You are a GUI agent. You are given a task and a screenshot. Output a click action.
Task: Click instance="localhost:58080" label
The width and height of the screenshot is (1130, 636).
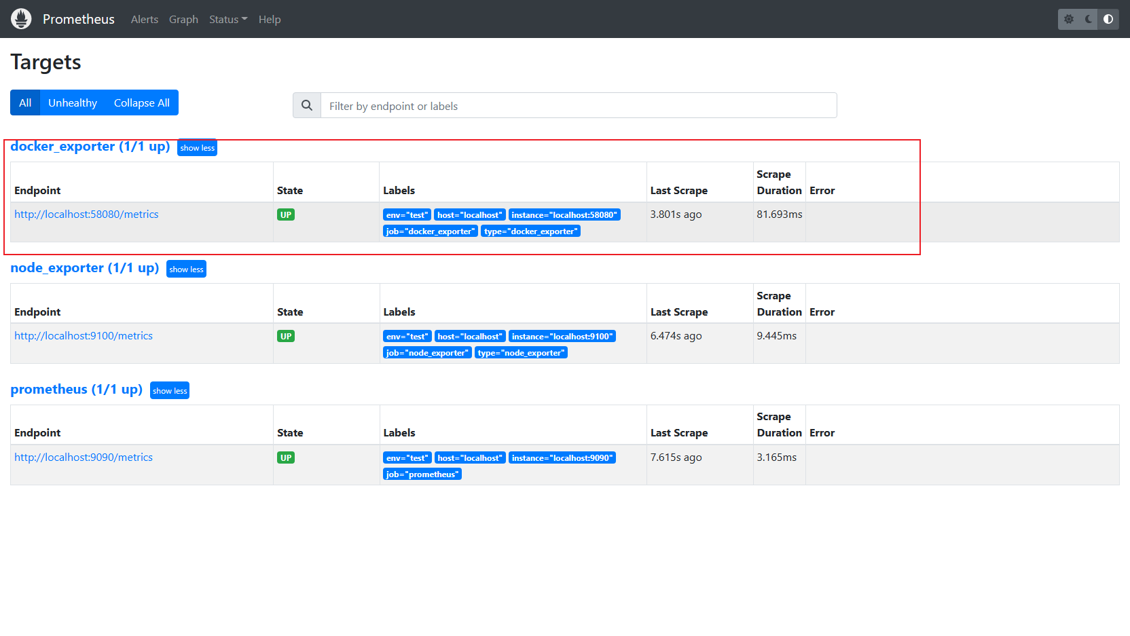point(564,214)
